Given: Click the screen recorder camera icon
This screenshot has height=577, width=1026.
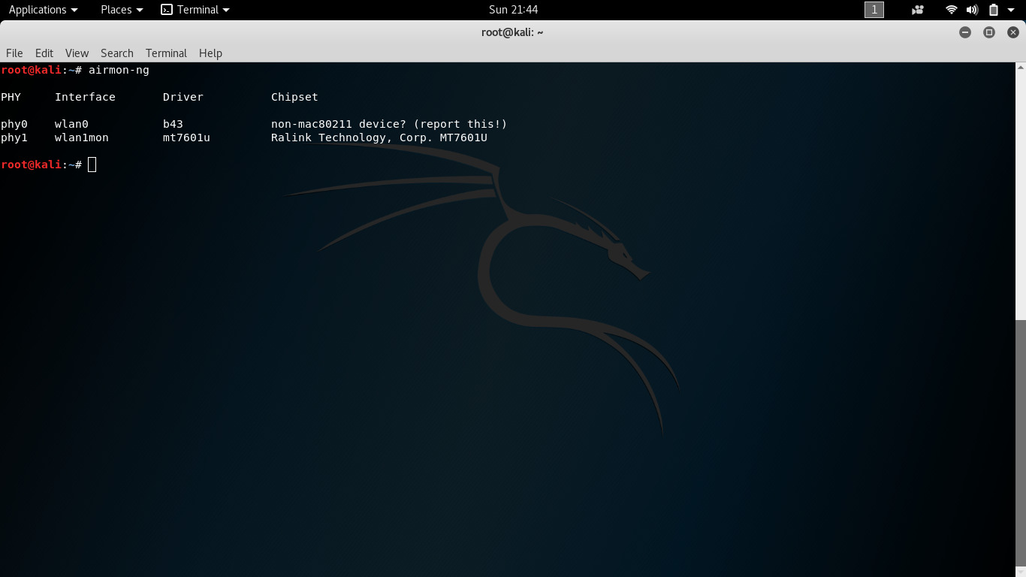Looking at the screenshot, I should click(x=917, y=10).
